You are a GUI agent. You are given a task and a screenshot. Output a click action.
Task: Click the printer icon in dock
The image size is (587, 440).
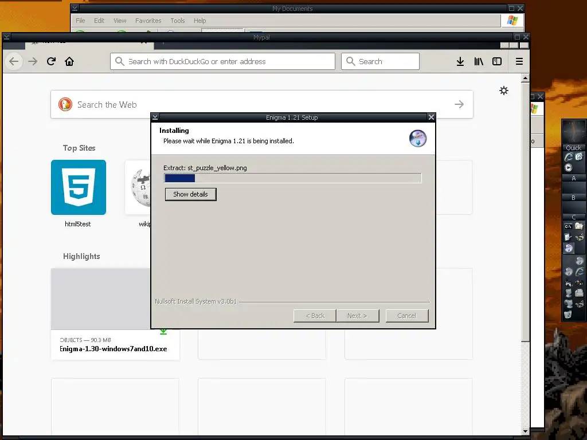(579, 293)
